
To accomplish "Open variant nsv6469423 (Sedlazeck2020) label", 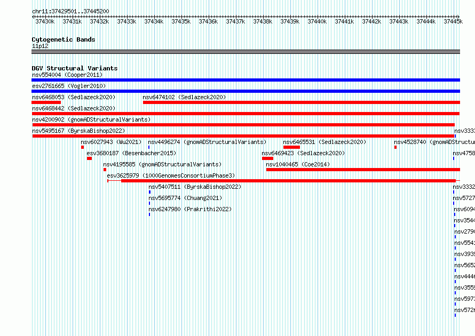I will (x=303, y=153).
